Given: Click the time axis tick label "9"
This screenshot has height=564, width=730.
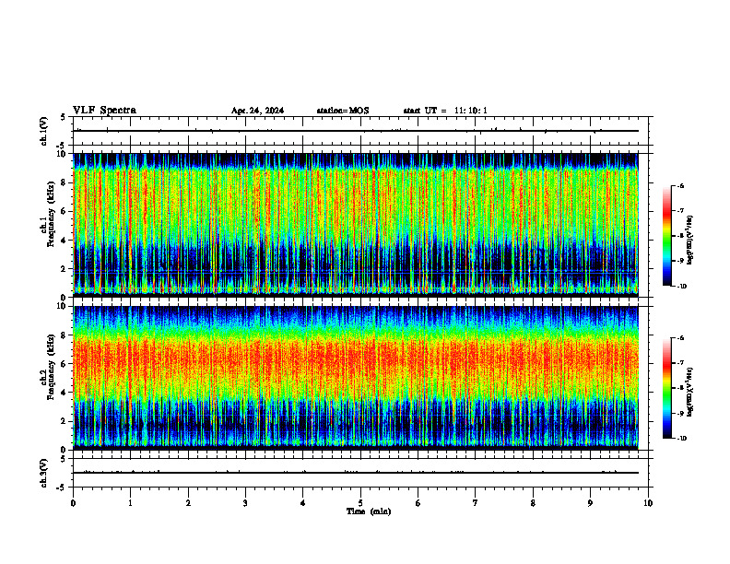Looking at the screenshot, I should [590, 503].
